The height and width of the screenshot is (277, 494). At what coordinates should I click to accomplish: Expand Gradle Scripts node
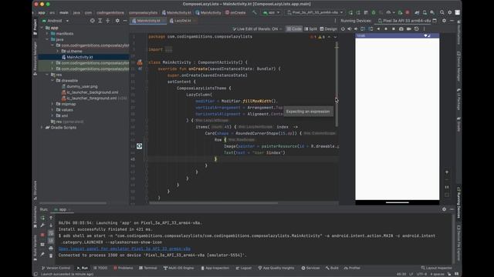42,128
